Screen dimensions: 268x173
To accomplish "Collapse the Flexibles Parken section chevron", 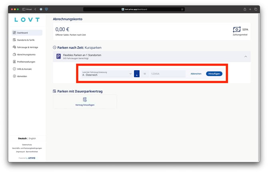I will tap(245, 56).
